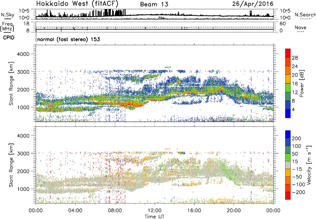Click 'normal (fast stereo) 153' text
The height and width of the screenshot is (219, 316).
point(68,39)
